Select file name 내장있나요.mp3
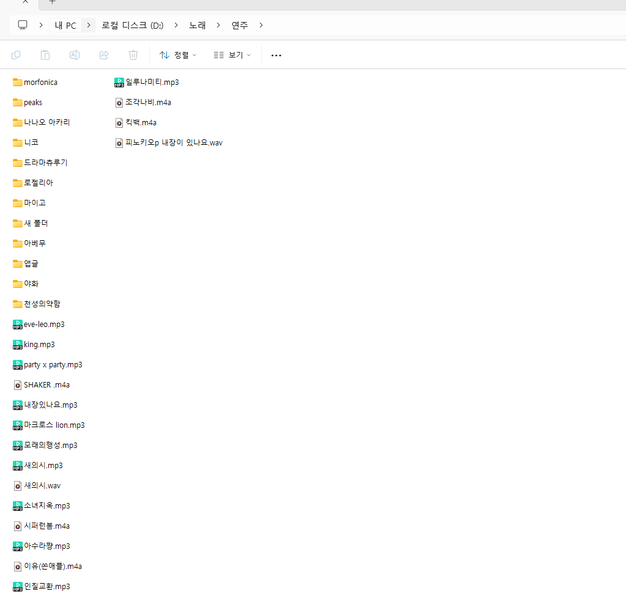626x602 pixels. pos(51,405)
